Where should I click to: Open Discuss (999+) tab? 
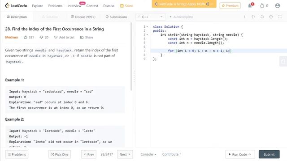click(x=83, y=17)
